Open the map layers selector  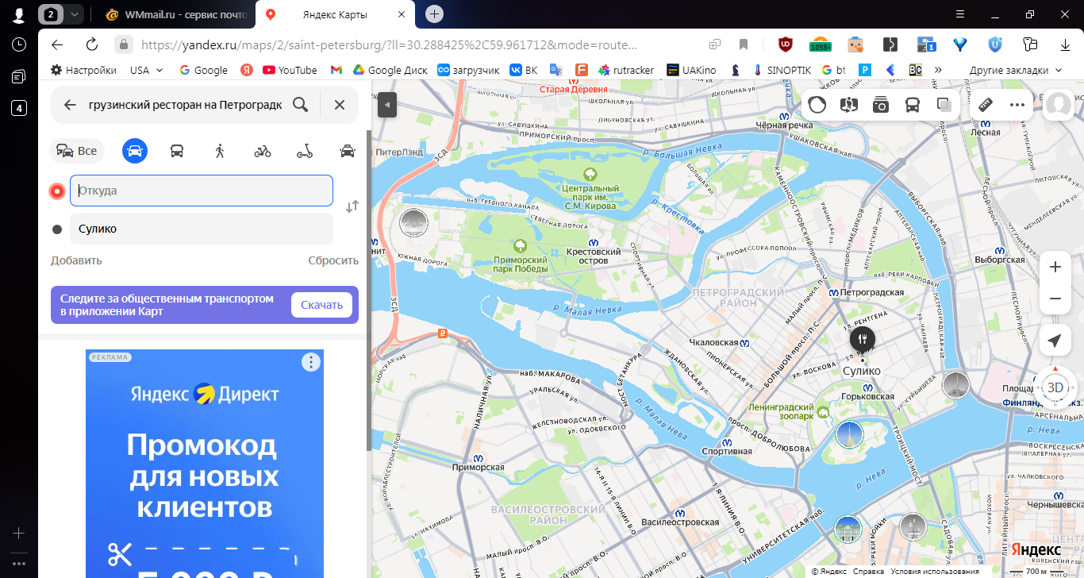pyautogui.click(x=944, y=105)
